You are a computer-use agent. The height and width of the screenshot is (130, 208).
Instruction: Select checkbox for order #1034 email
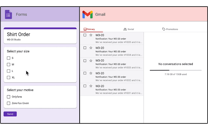click(x=85, y=48)
